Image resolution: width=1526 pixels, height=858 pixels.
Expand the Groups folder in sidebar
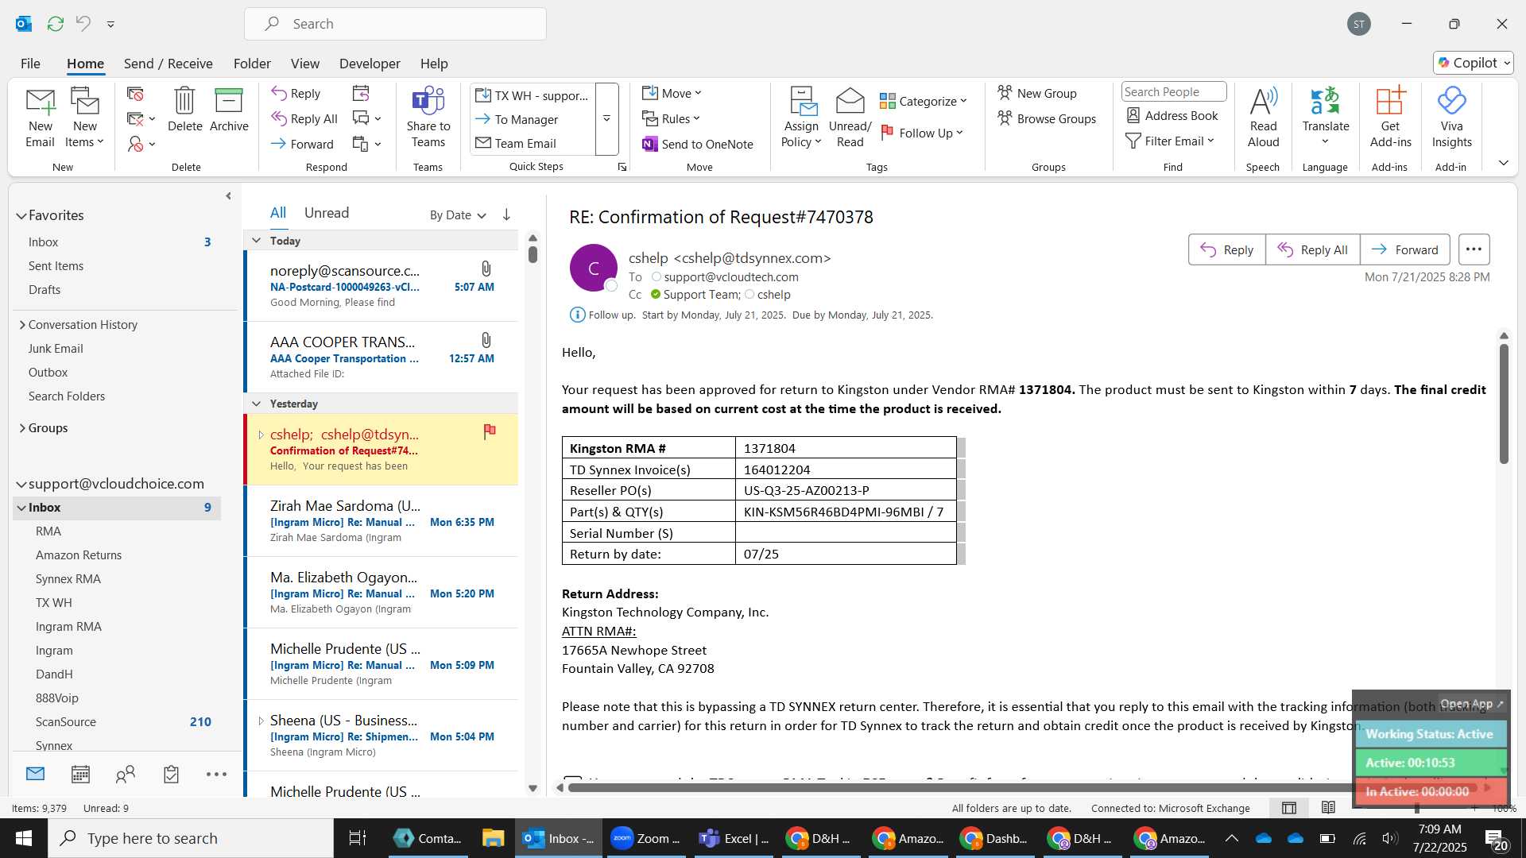(21, 427)
